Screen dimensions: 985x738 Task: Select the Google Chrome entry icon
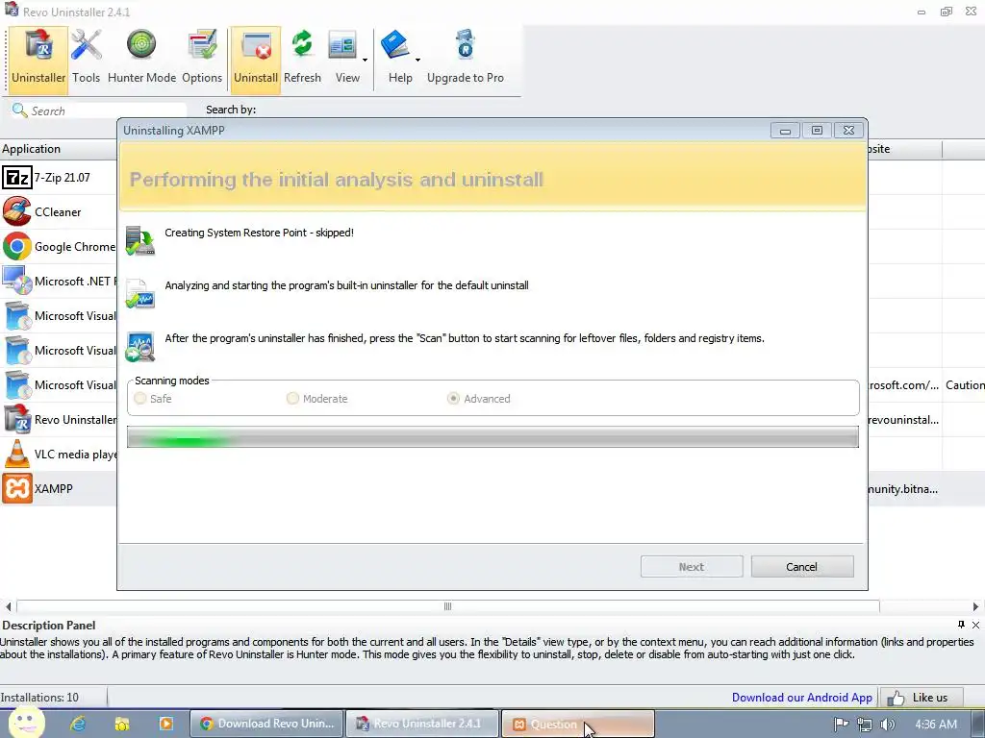17,247
